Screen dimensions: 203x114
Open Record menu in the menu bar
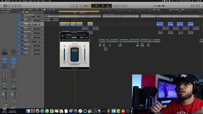(x=30, y=1)
